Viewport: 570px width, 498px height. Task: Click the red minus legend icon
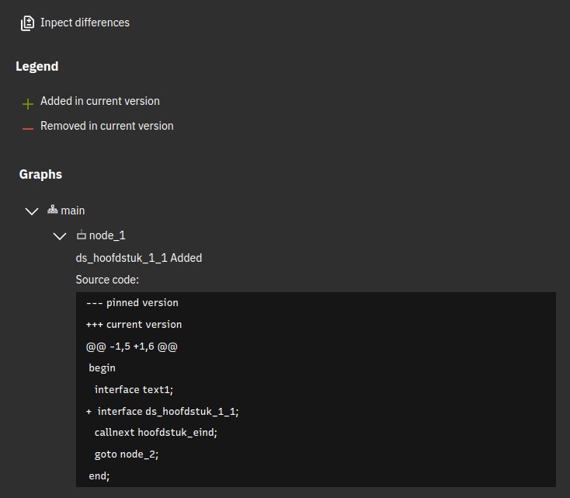pos(28,128)
